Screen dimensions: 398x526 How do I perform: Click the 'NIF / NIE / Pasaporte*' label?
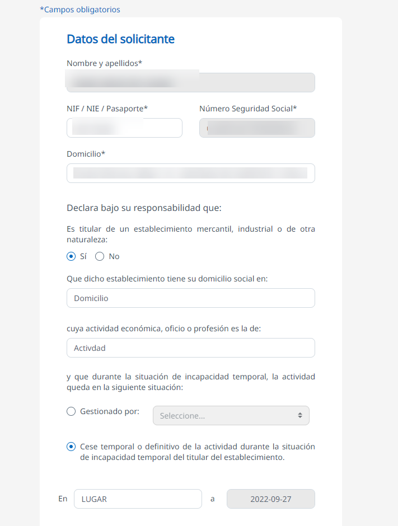[x=107, y=109]
